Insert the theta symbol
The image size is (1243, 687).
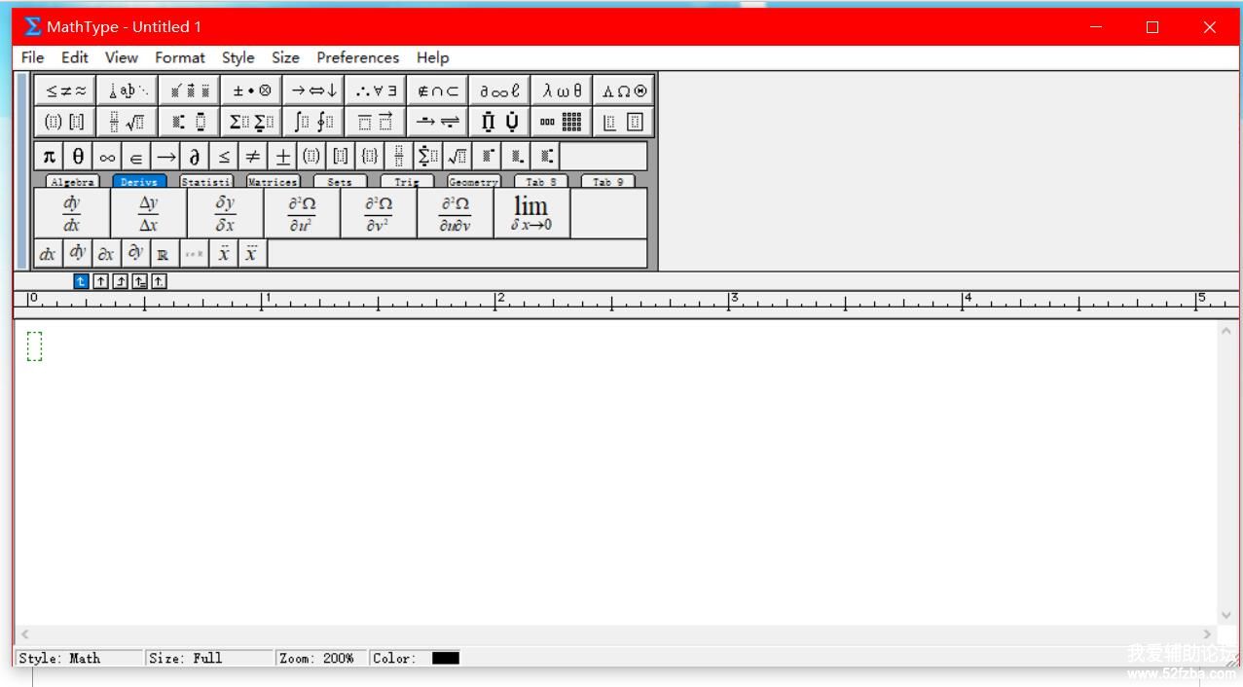[x=78, y=156]
